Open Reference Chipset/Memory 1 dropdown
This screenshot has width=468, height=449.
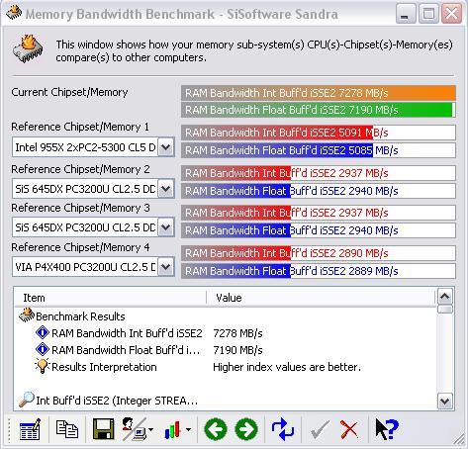(x=166, y=147)
